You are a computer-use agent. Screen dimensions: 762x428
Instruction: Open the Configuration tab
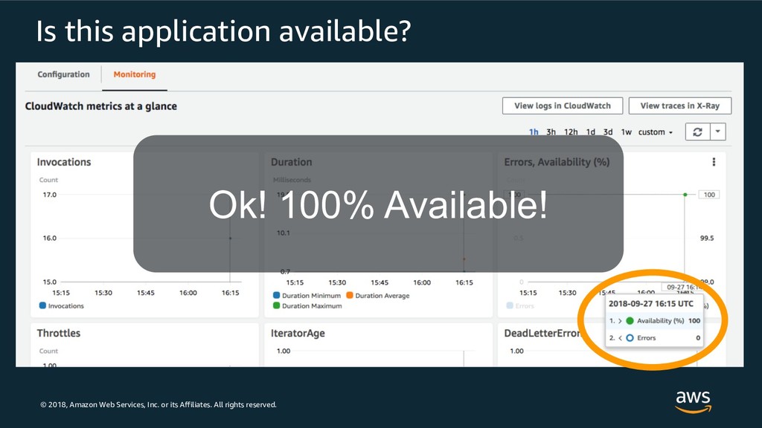tap(64, 74)
